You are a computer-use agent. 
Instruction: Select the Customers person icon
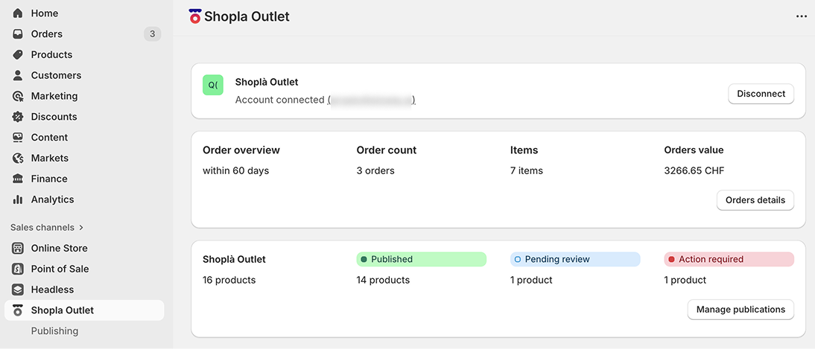tap(18, 75)
